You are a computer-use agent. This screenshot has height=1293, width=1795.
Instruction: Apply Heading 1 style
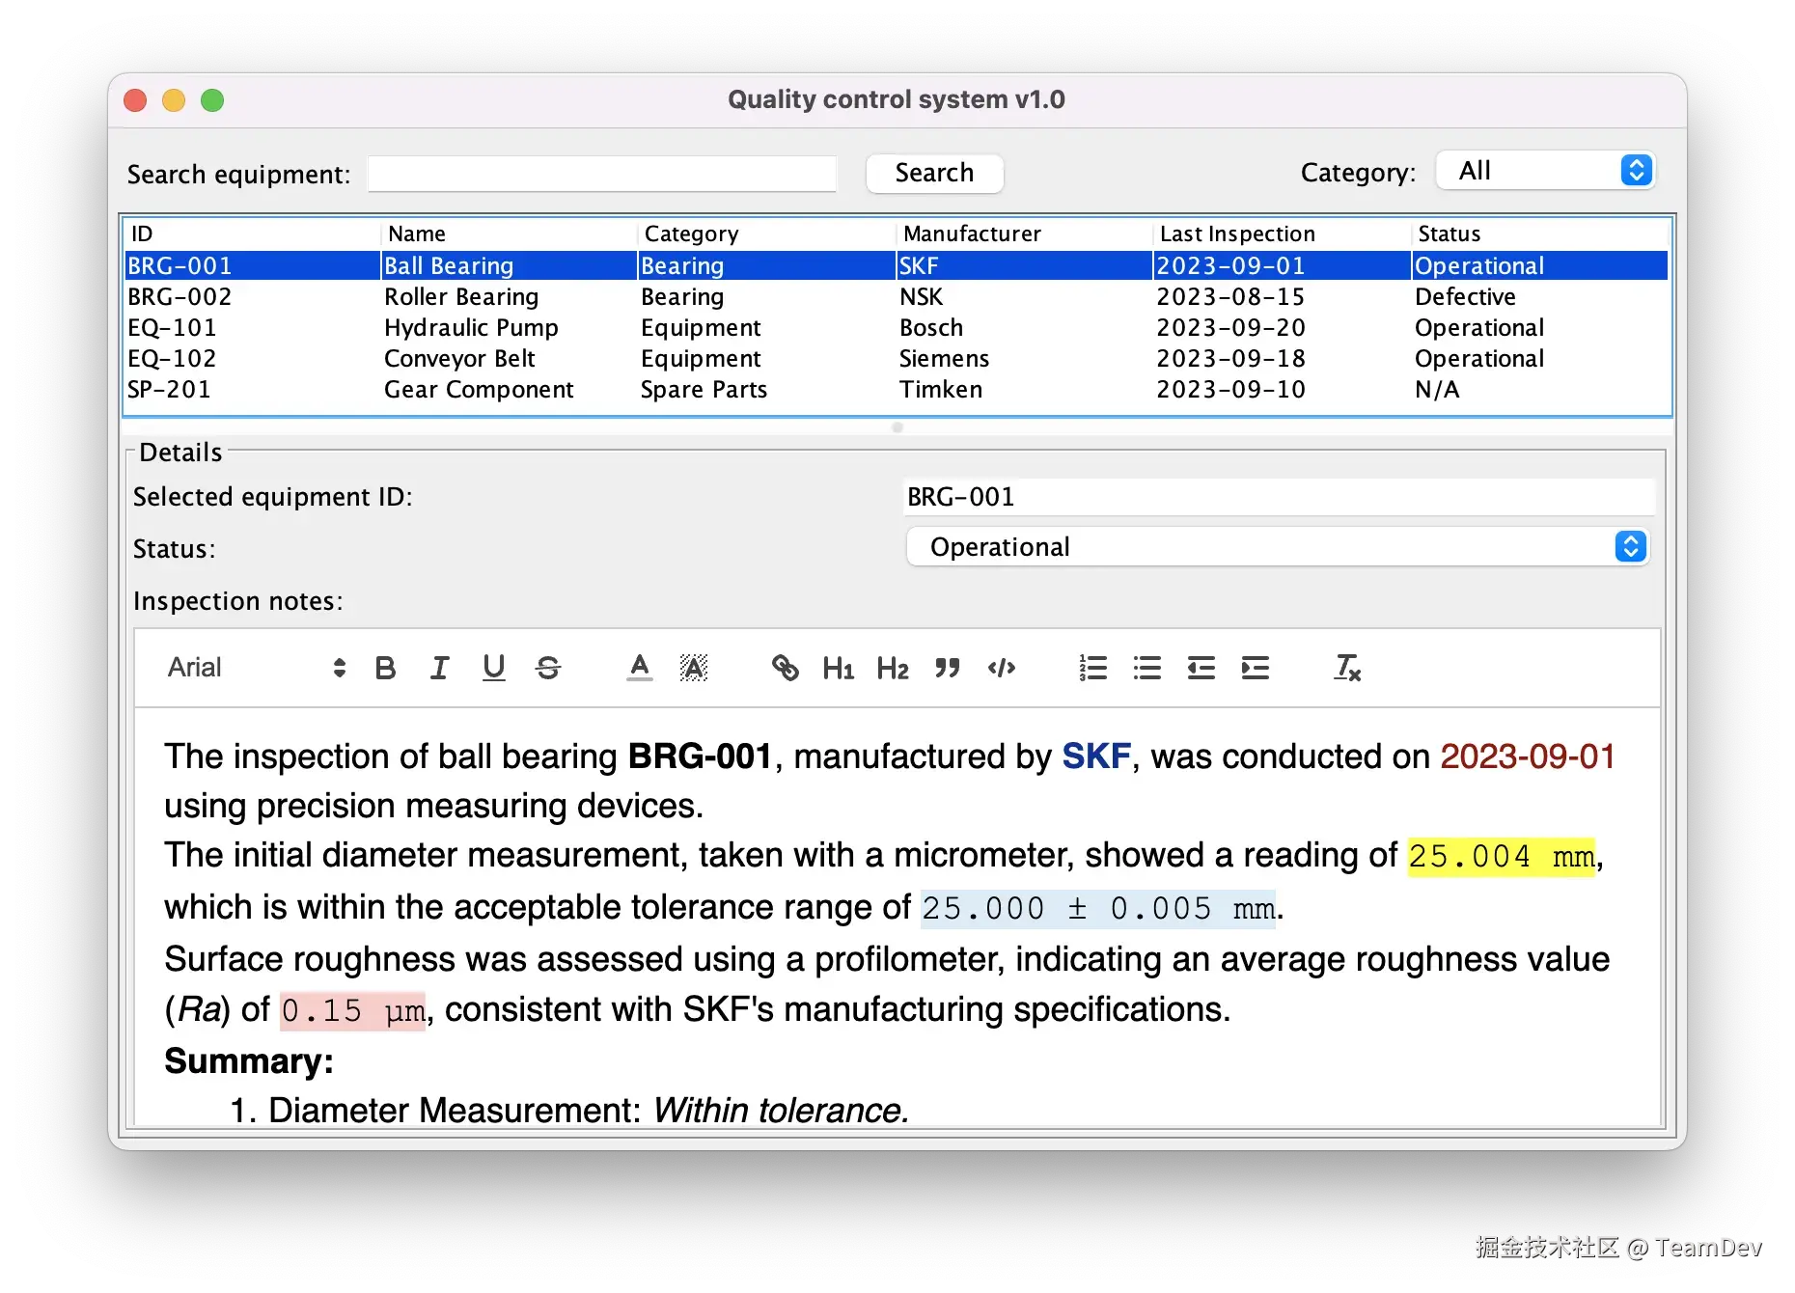tap(838, 668)
